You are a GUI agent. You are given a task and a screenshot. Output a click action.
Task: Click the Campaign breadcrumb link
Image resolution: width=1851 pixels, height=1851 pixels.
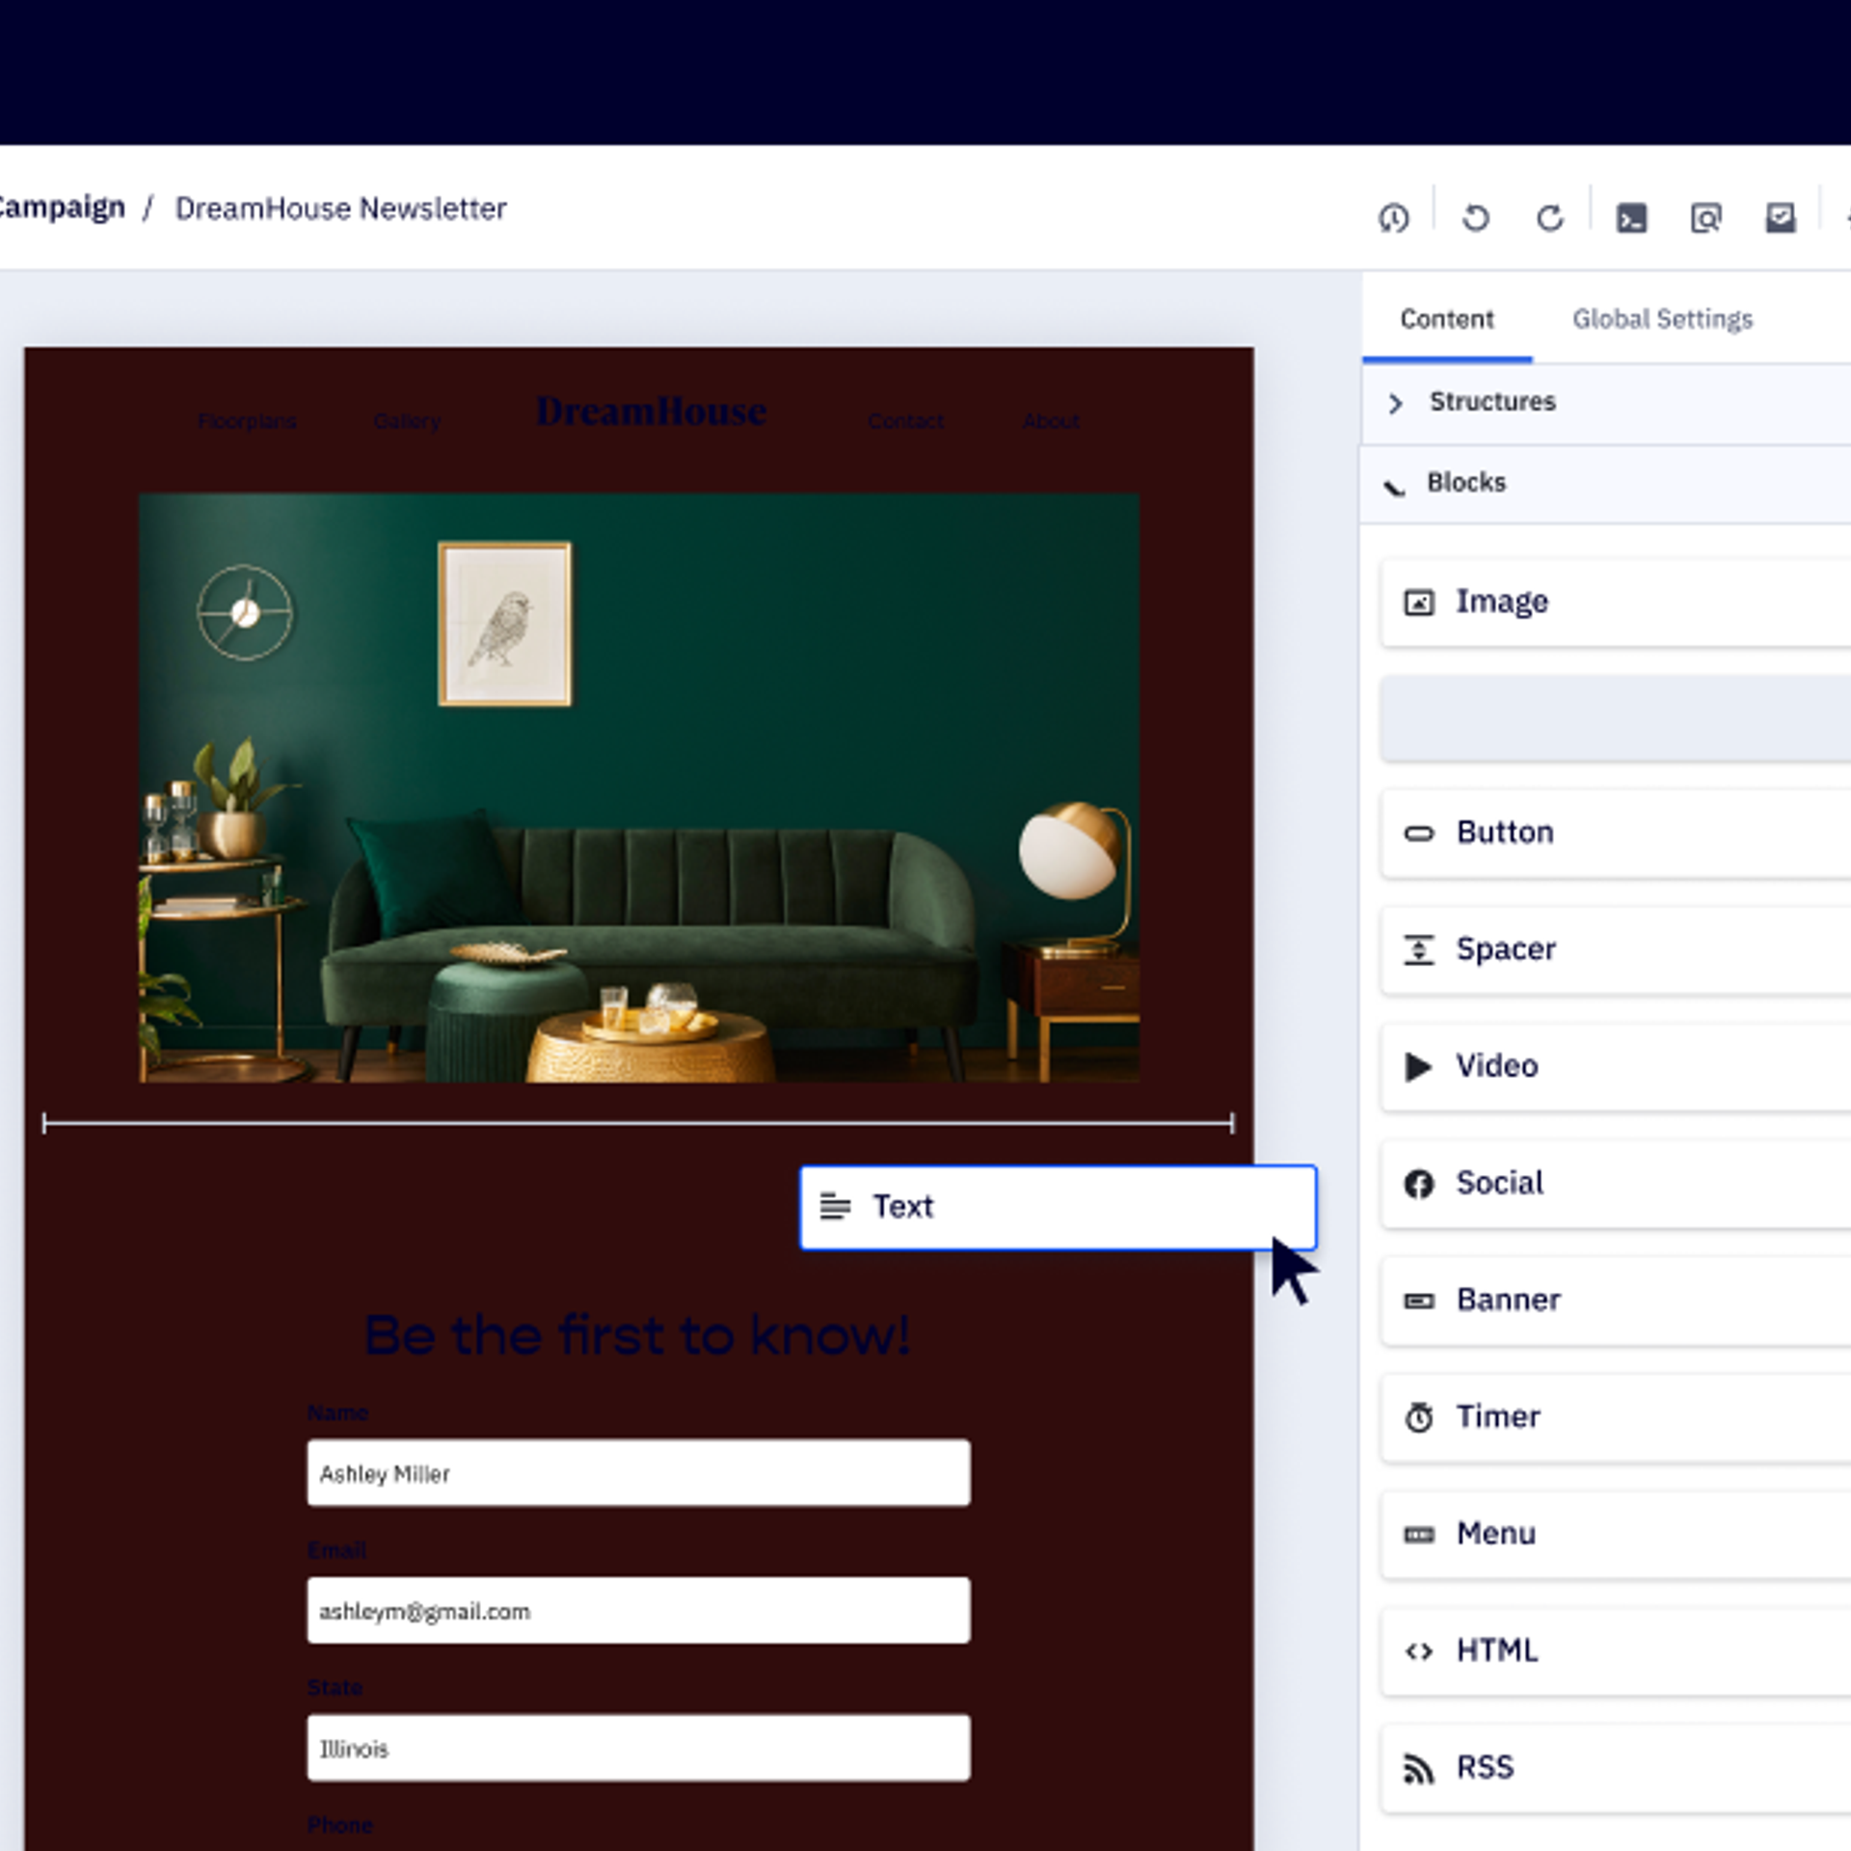[63, 207]
